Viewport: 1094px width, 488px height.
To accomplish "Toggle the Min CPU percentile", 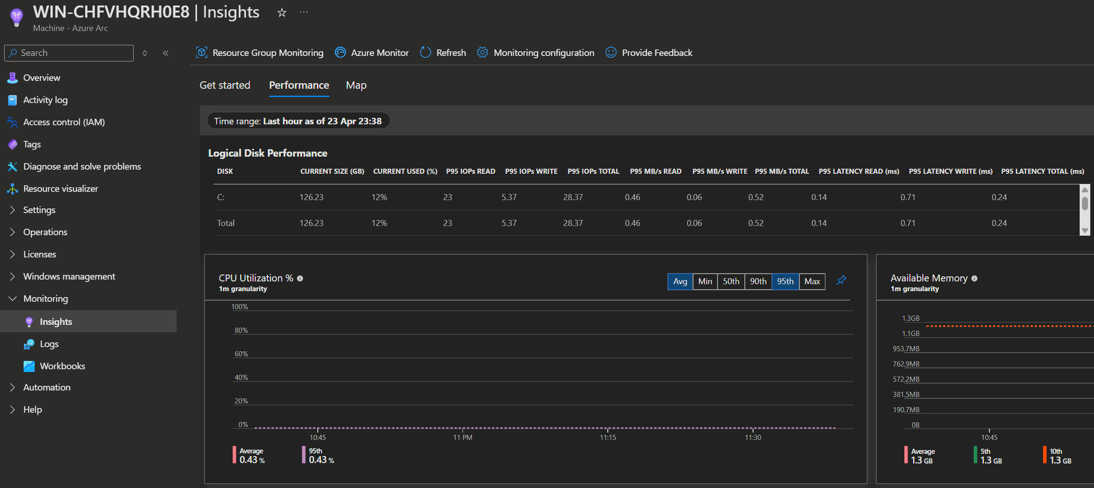I will pyautogui.click(x=705, y=281).
